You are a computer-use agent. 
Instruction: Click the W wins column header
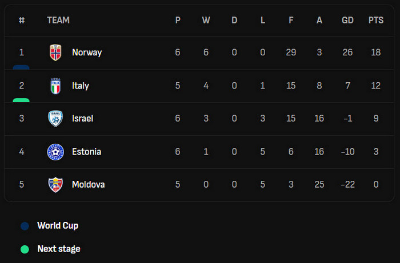206,21
